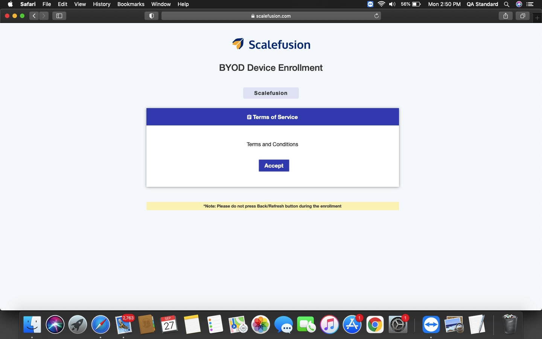
Task: Open App Store in the Dock
Action: coord(352,324)
